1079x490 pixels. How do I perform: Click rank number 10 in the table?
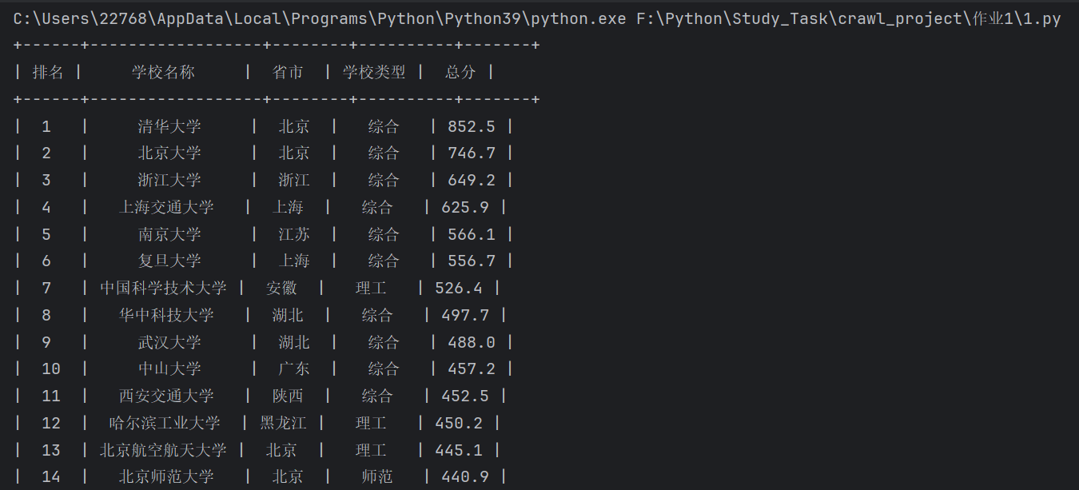coord(51,368)
